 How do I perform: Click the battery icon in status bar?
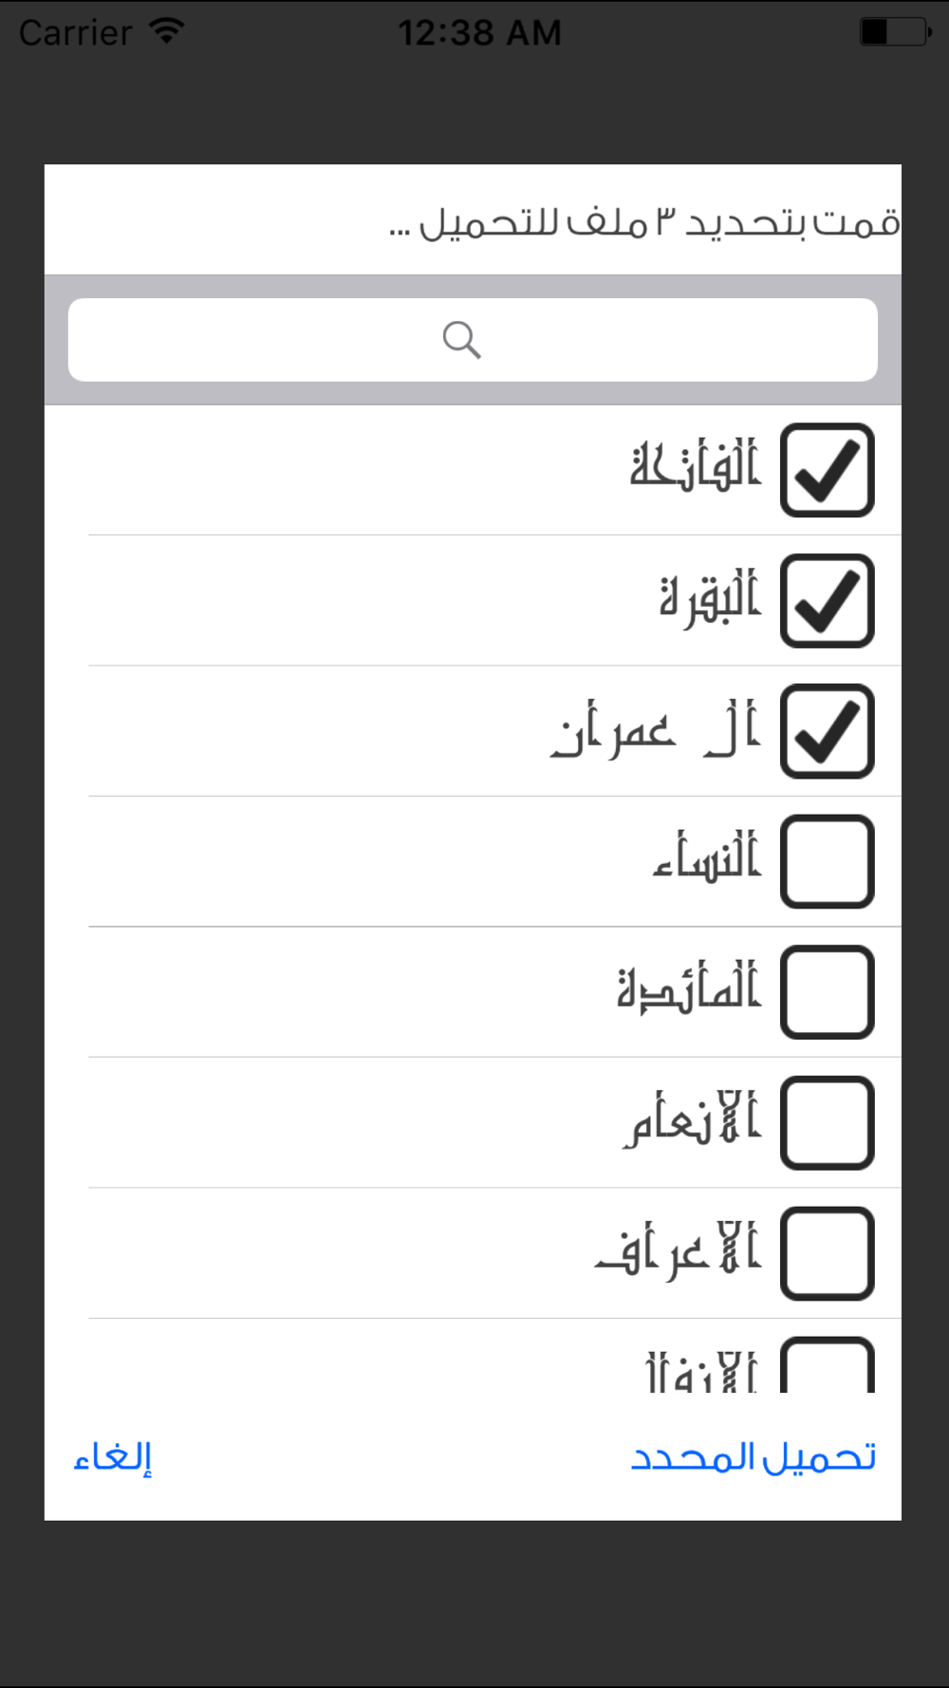(895, 32)
